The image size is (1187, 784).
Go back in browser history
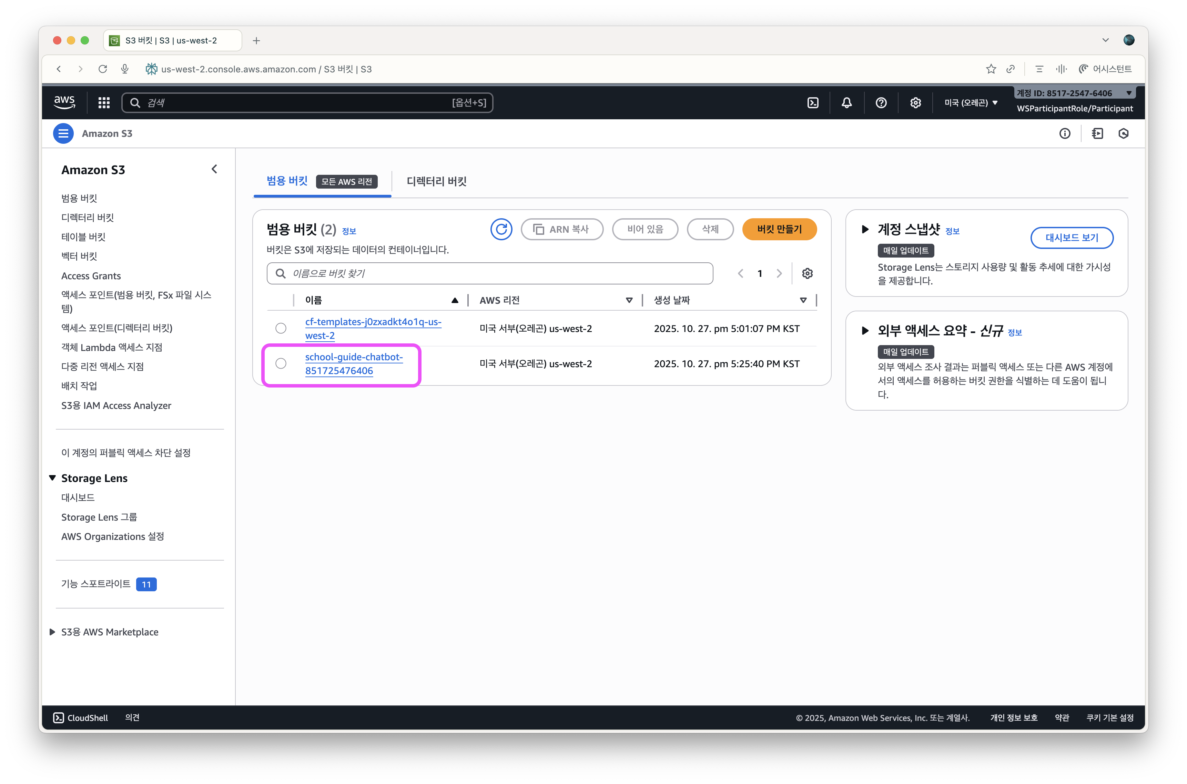pos(59,69)
